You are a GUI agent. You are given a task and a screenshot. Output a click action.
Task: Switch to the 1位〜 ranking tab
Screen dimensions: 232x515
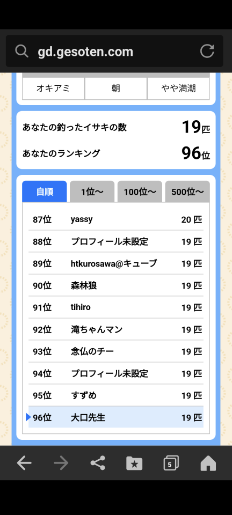coord(92,192)
